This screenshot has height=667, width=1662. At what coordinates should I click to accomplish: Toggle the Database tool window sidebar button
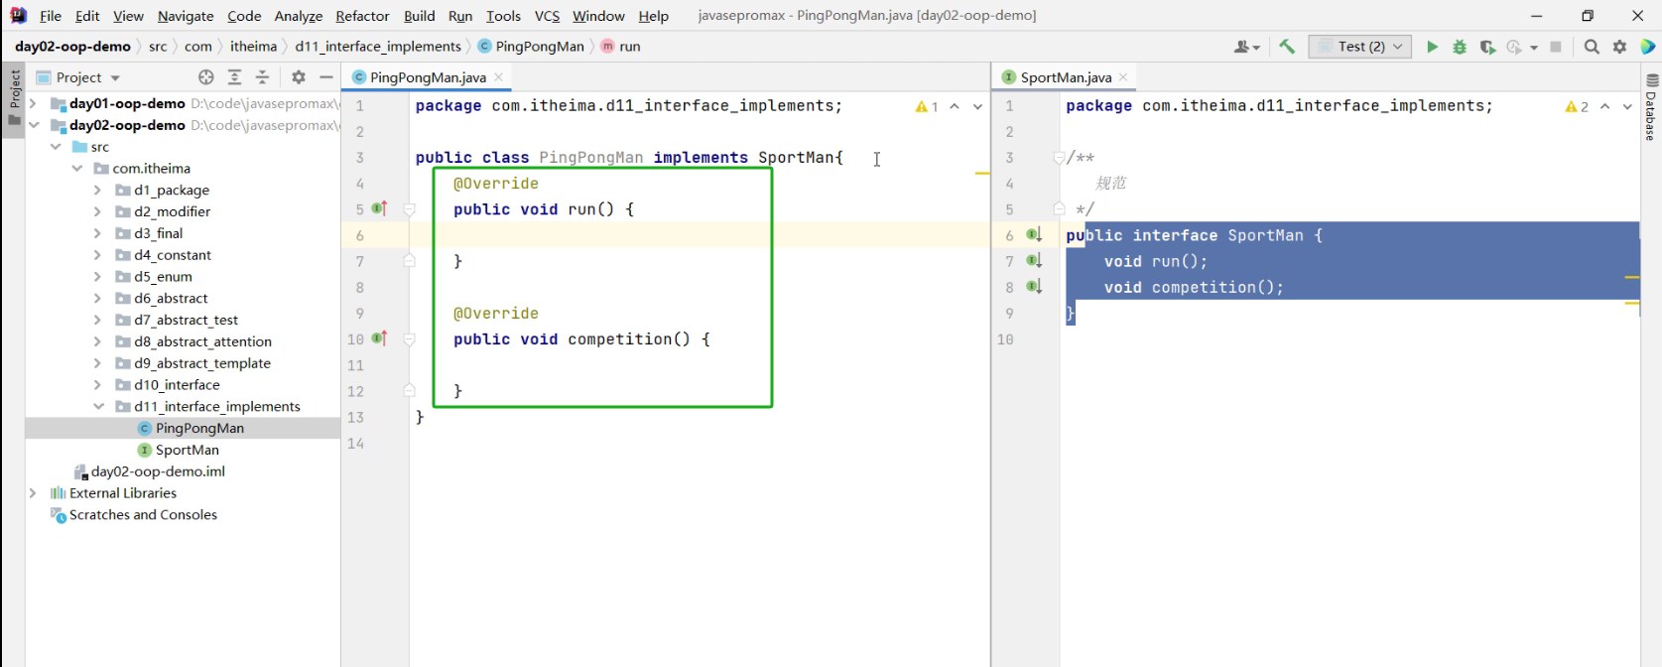click(x=1651, y=107)
